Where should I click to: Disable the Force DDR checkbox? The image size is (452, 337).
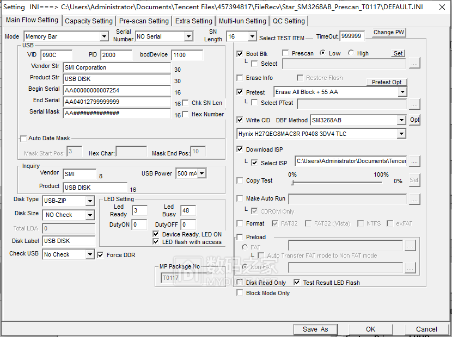(x=101, y=254)
